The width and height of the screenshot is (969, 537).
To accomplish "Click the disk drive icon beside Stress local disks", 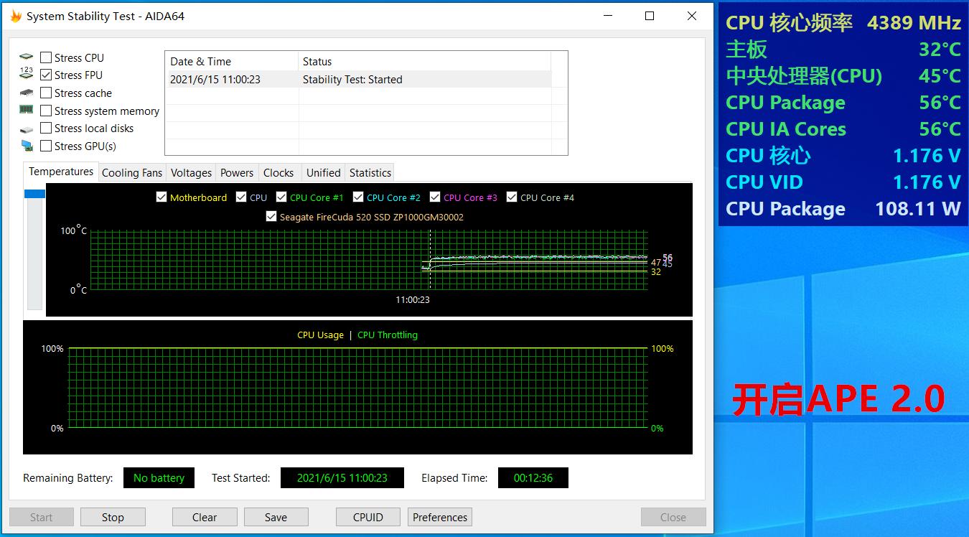I will pos(27,129).
